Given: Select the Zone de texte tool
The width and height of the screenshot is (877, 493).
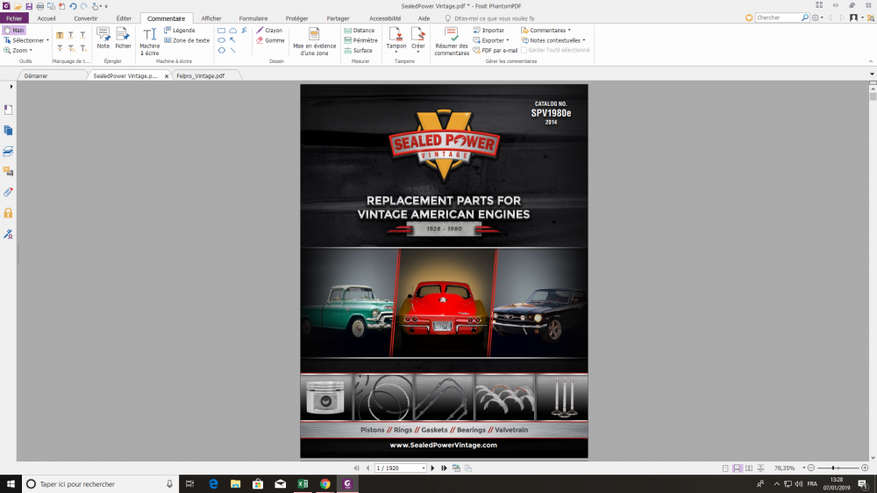Looking at the screenshot, I should point(187,40).
